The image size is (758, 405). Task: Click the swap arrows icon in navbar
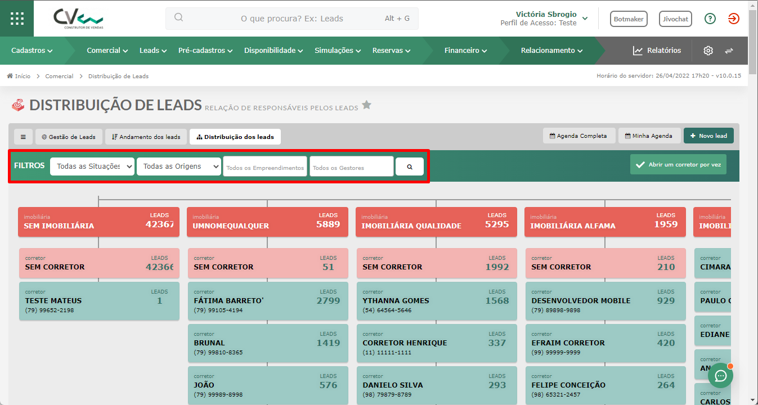(x=729, y=51)
